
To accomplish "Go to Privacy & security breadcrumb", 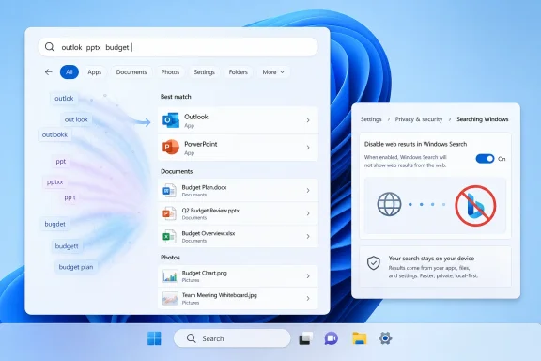I will 419,119.
